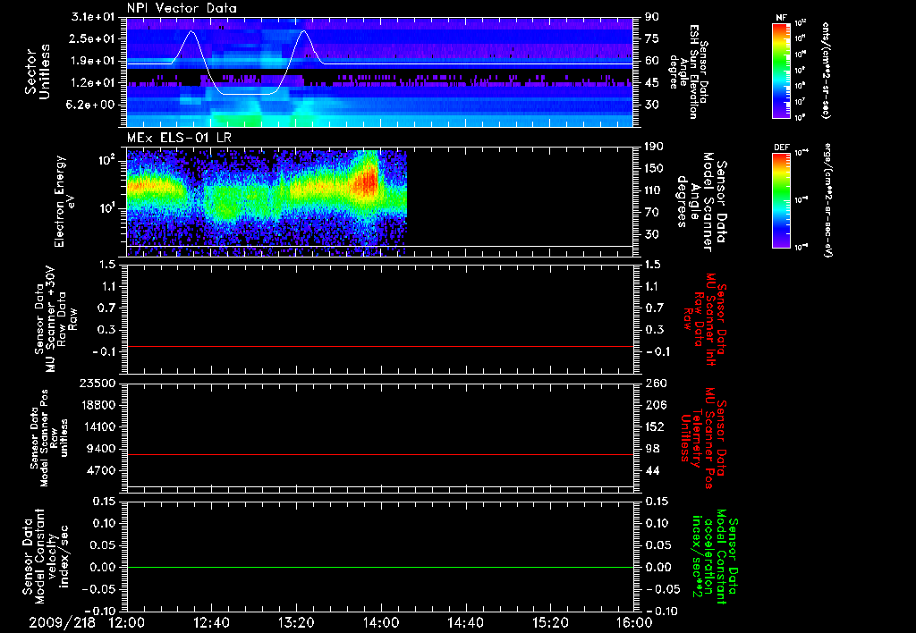The image size is (916, 633).
Task: Click the "152" telemetry tick label
Action: point(654,426)
